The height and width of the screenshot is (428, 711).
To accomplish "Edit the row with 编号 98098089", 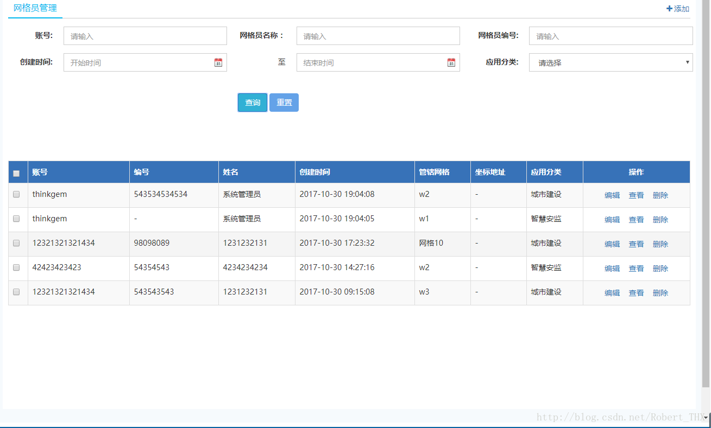I will pos(612,244).
